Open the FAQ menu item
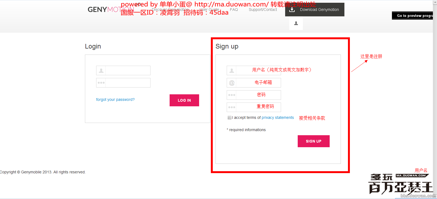437x199 pixels. (x=234, y=10)
